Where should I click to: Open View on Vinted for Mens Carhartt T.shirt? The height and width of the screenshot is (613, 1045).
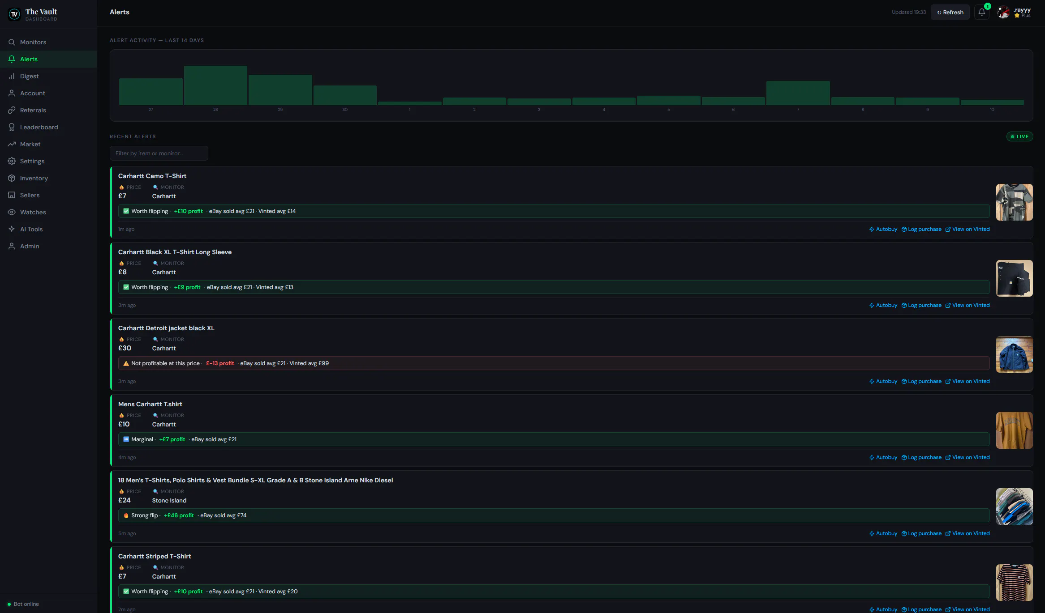968,457
